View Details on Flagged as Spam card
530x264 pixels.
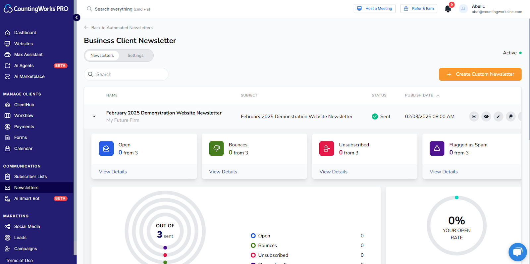pyautogui.click(x=444, y=172)
